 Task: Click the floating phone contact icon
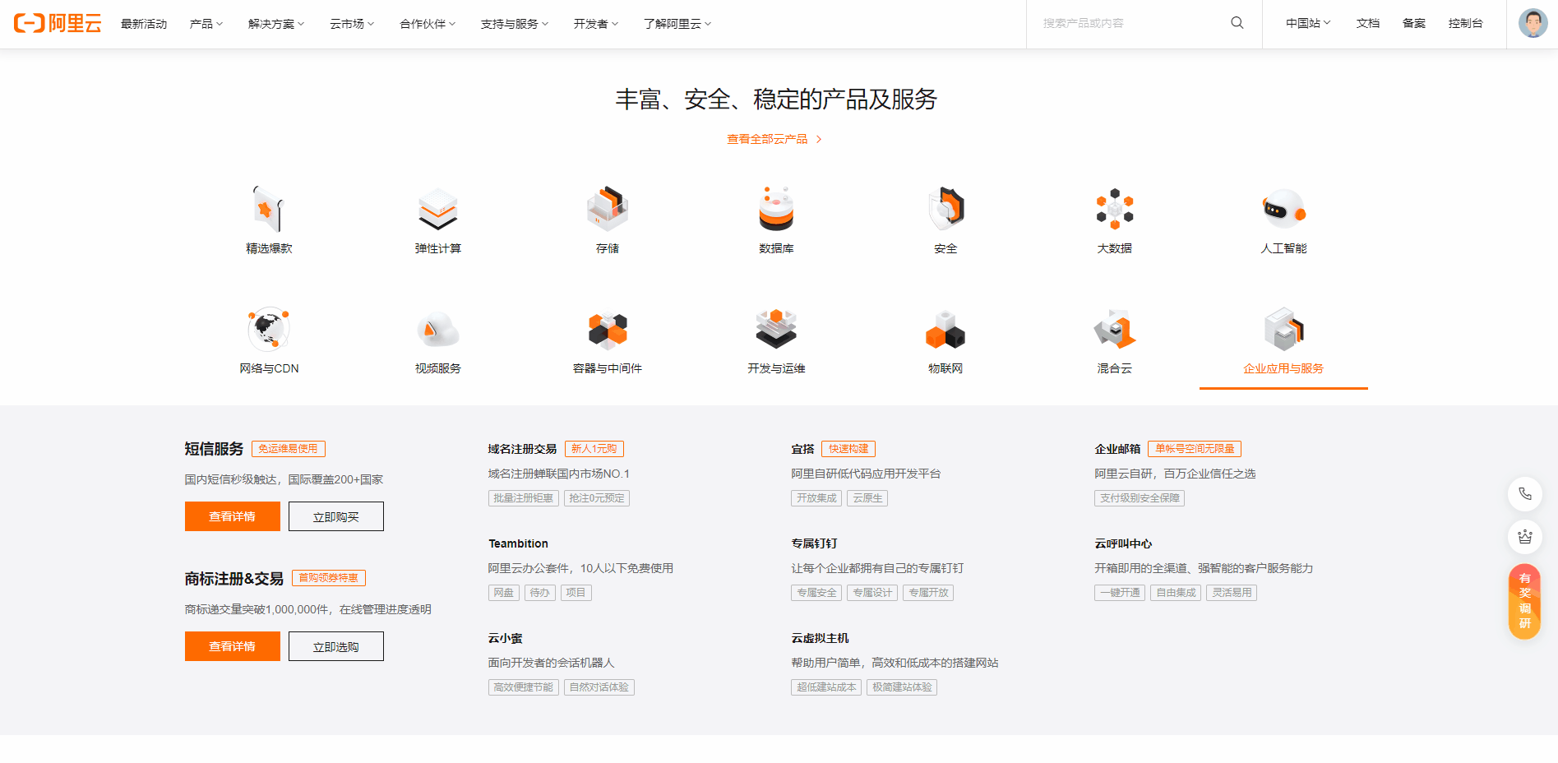click(1525, 494)
